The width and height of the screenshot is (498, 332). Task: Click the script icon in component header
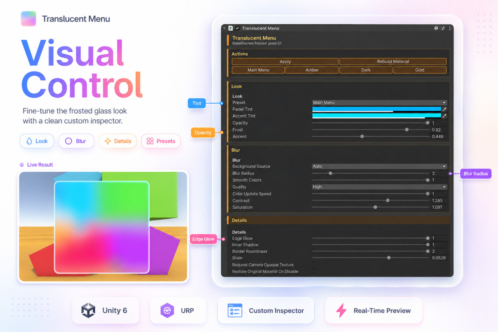coord(230,28)
